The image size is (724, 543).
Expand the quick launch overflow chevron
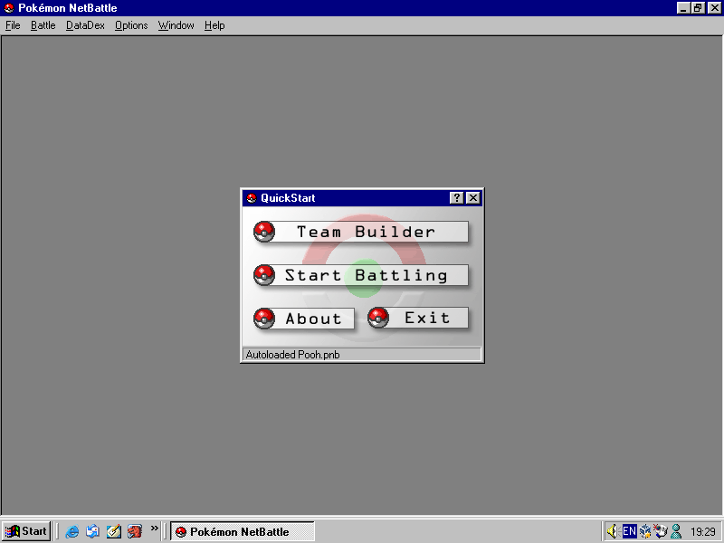(154, 528)
